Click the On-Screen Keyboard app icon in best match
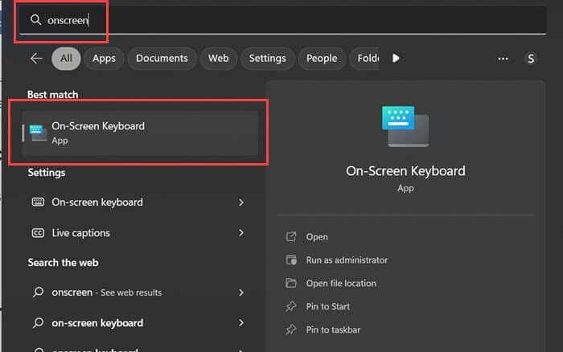 pyautogui.click(x=38, y=133)
